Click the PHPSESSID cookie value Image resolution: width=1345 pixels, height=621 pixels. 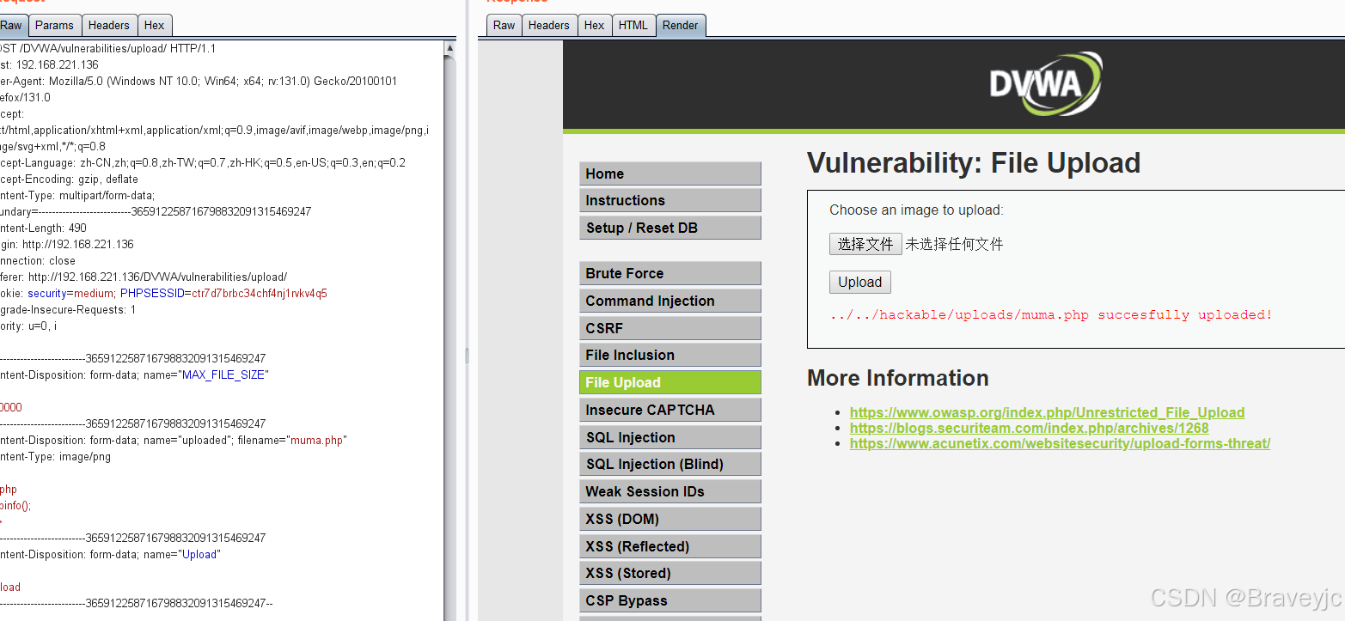click(x=259, y=294)
